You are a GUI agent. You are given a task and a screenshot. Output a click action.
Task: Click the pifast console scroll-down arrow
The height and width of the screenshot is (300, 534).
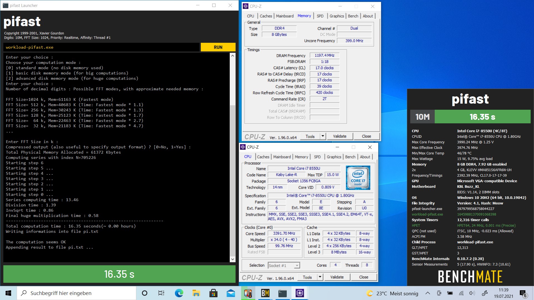pyautogui.click(x=233, y=259)
